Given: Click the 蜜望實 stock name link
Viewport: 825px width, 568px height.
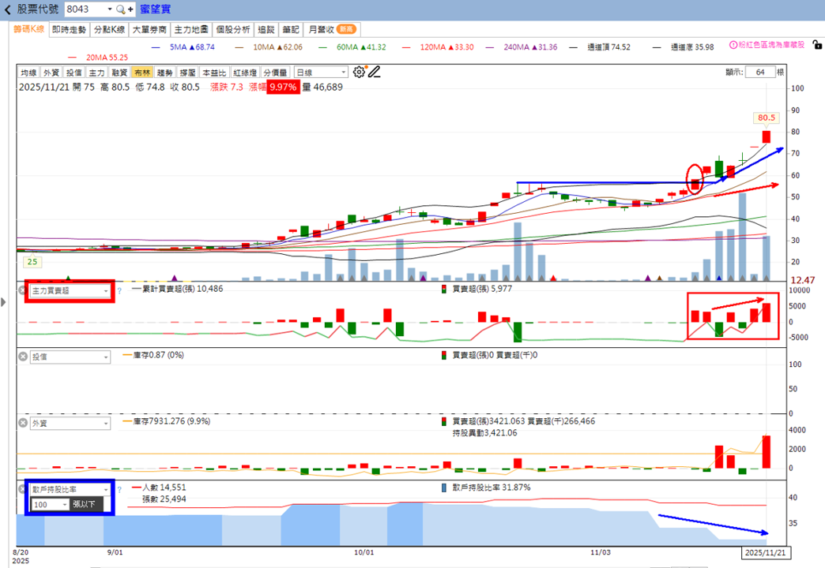Looking at the screenshot, I should pyautogui.click(x=155, y=9).
